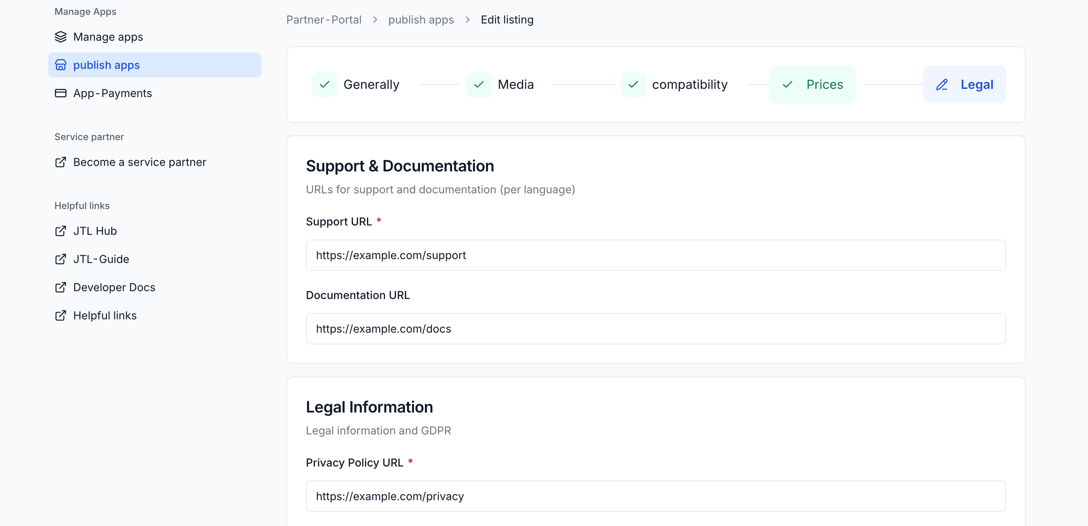
Task: Click external link icon next to JTL Hub
Action: pos(60,231)
